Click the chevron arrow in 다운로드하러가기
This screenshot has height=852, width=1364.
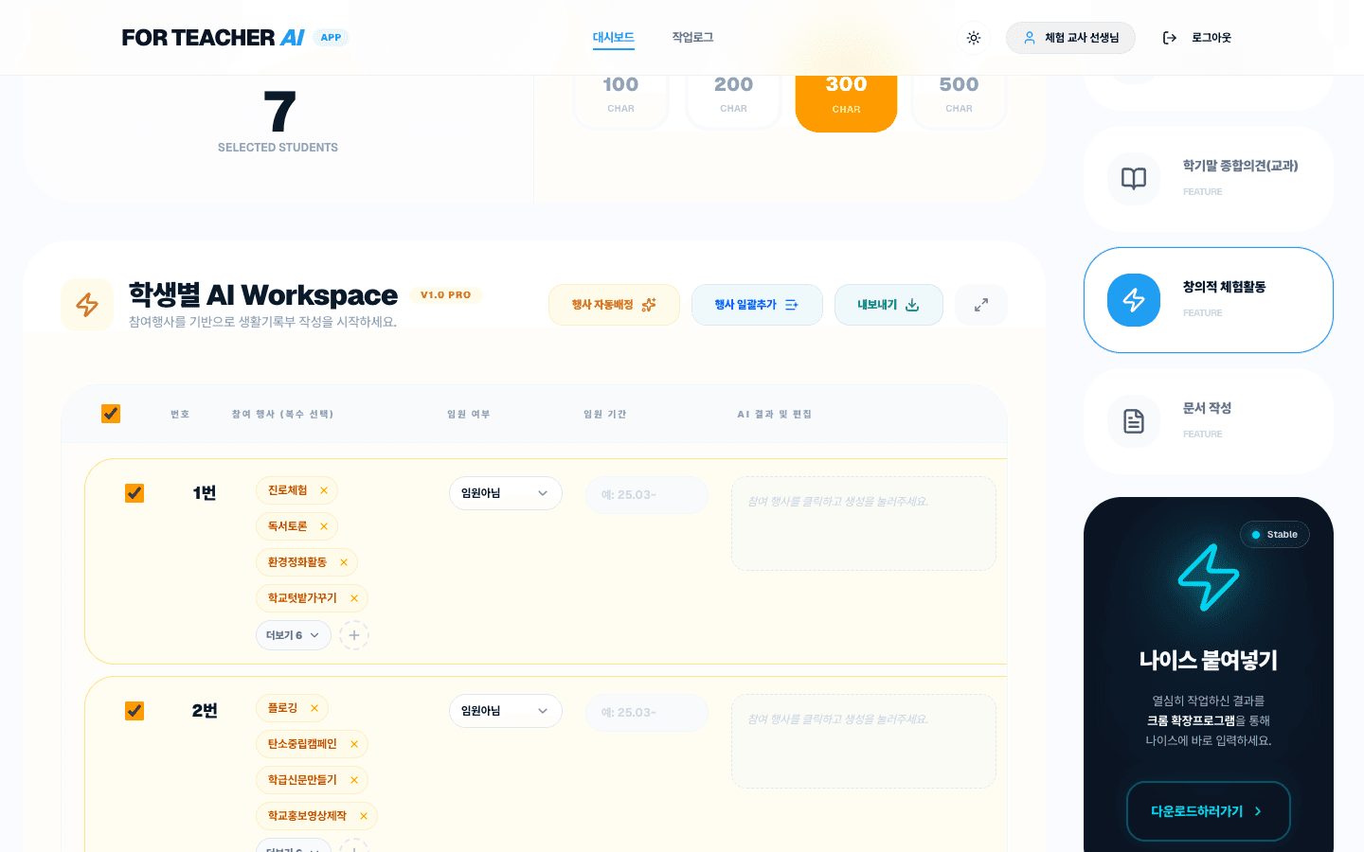click(x=1258, y=811)
